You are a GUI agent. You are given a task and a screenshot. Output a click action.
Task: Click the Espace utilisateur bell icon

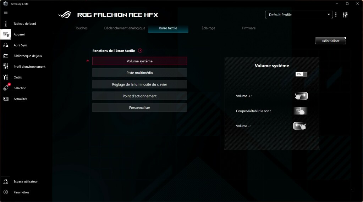pos(6,181)
